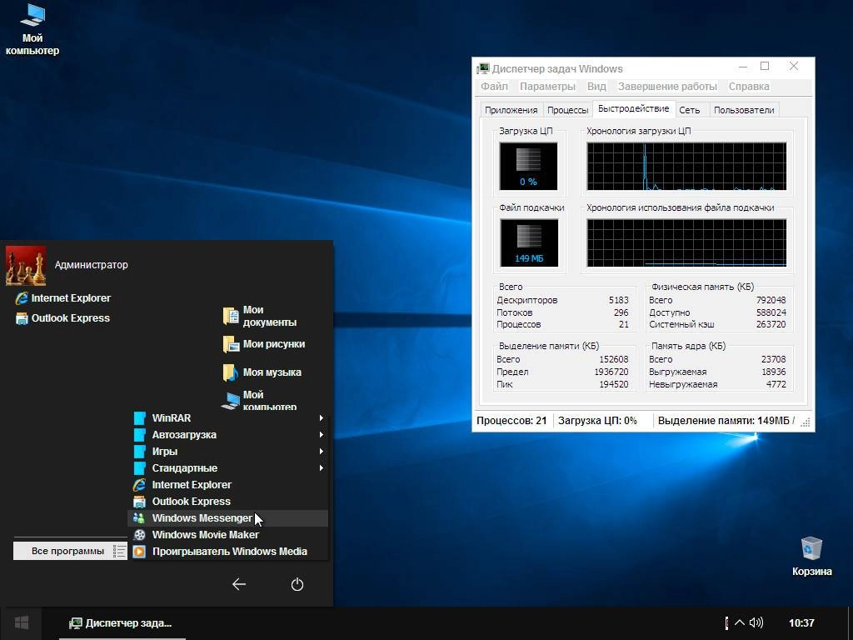Screen dimensions: 853x640
Task: Launch pinned Internet Explorer in Start menu
Action: click(x=63, y=298)
